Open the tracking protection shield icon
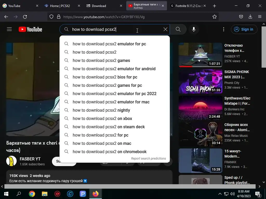 click(51, 17)
